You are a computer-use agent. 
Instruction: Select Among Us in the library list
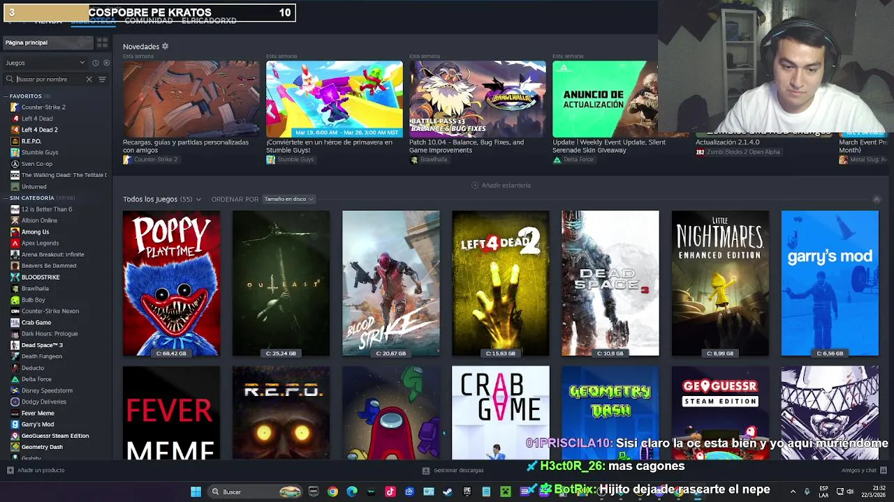coord(35,231)
